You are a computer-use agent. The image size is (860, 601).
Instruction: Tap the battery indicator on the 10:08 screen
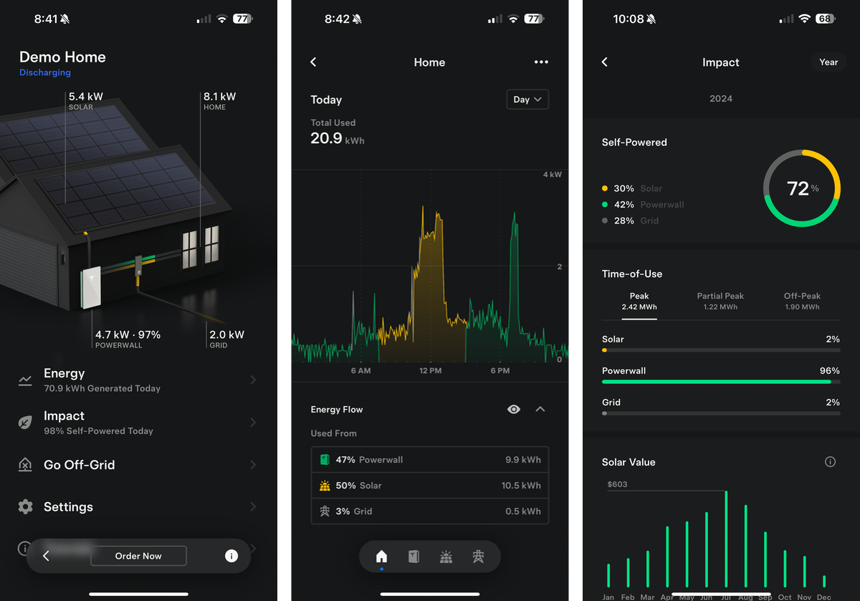point(826,19)
